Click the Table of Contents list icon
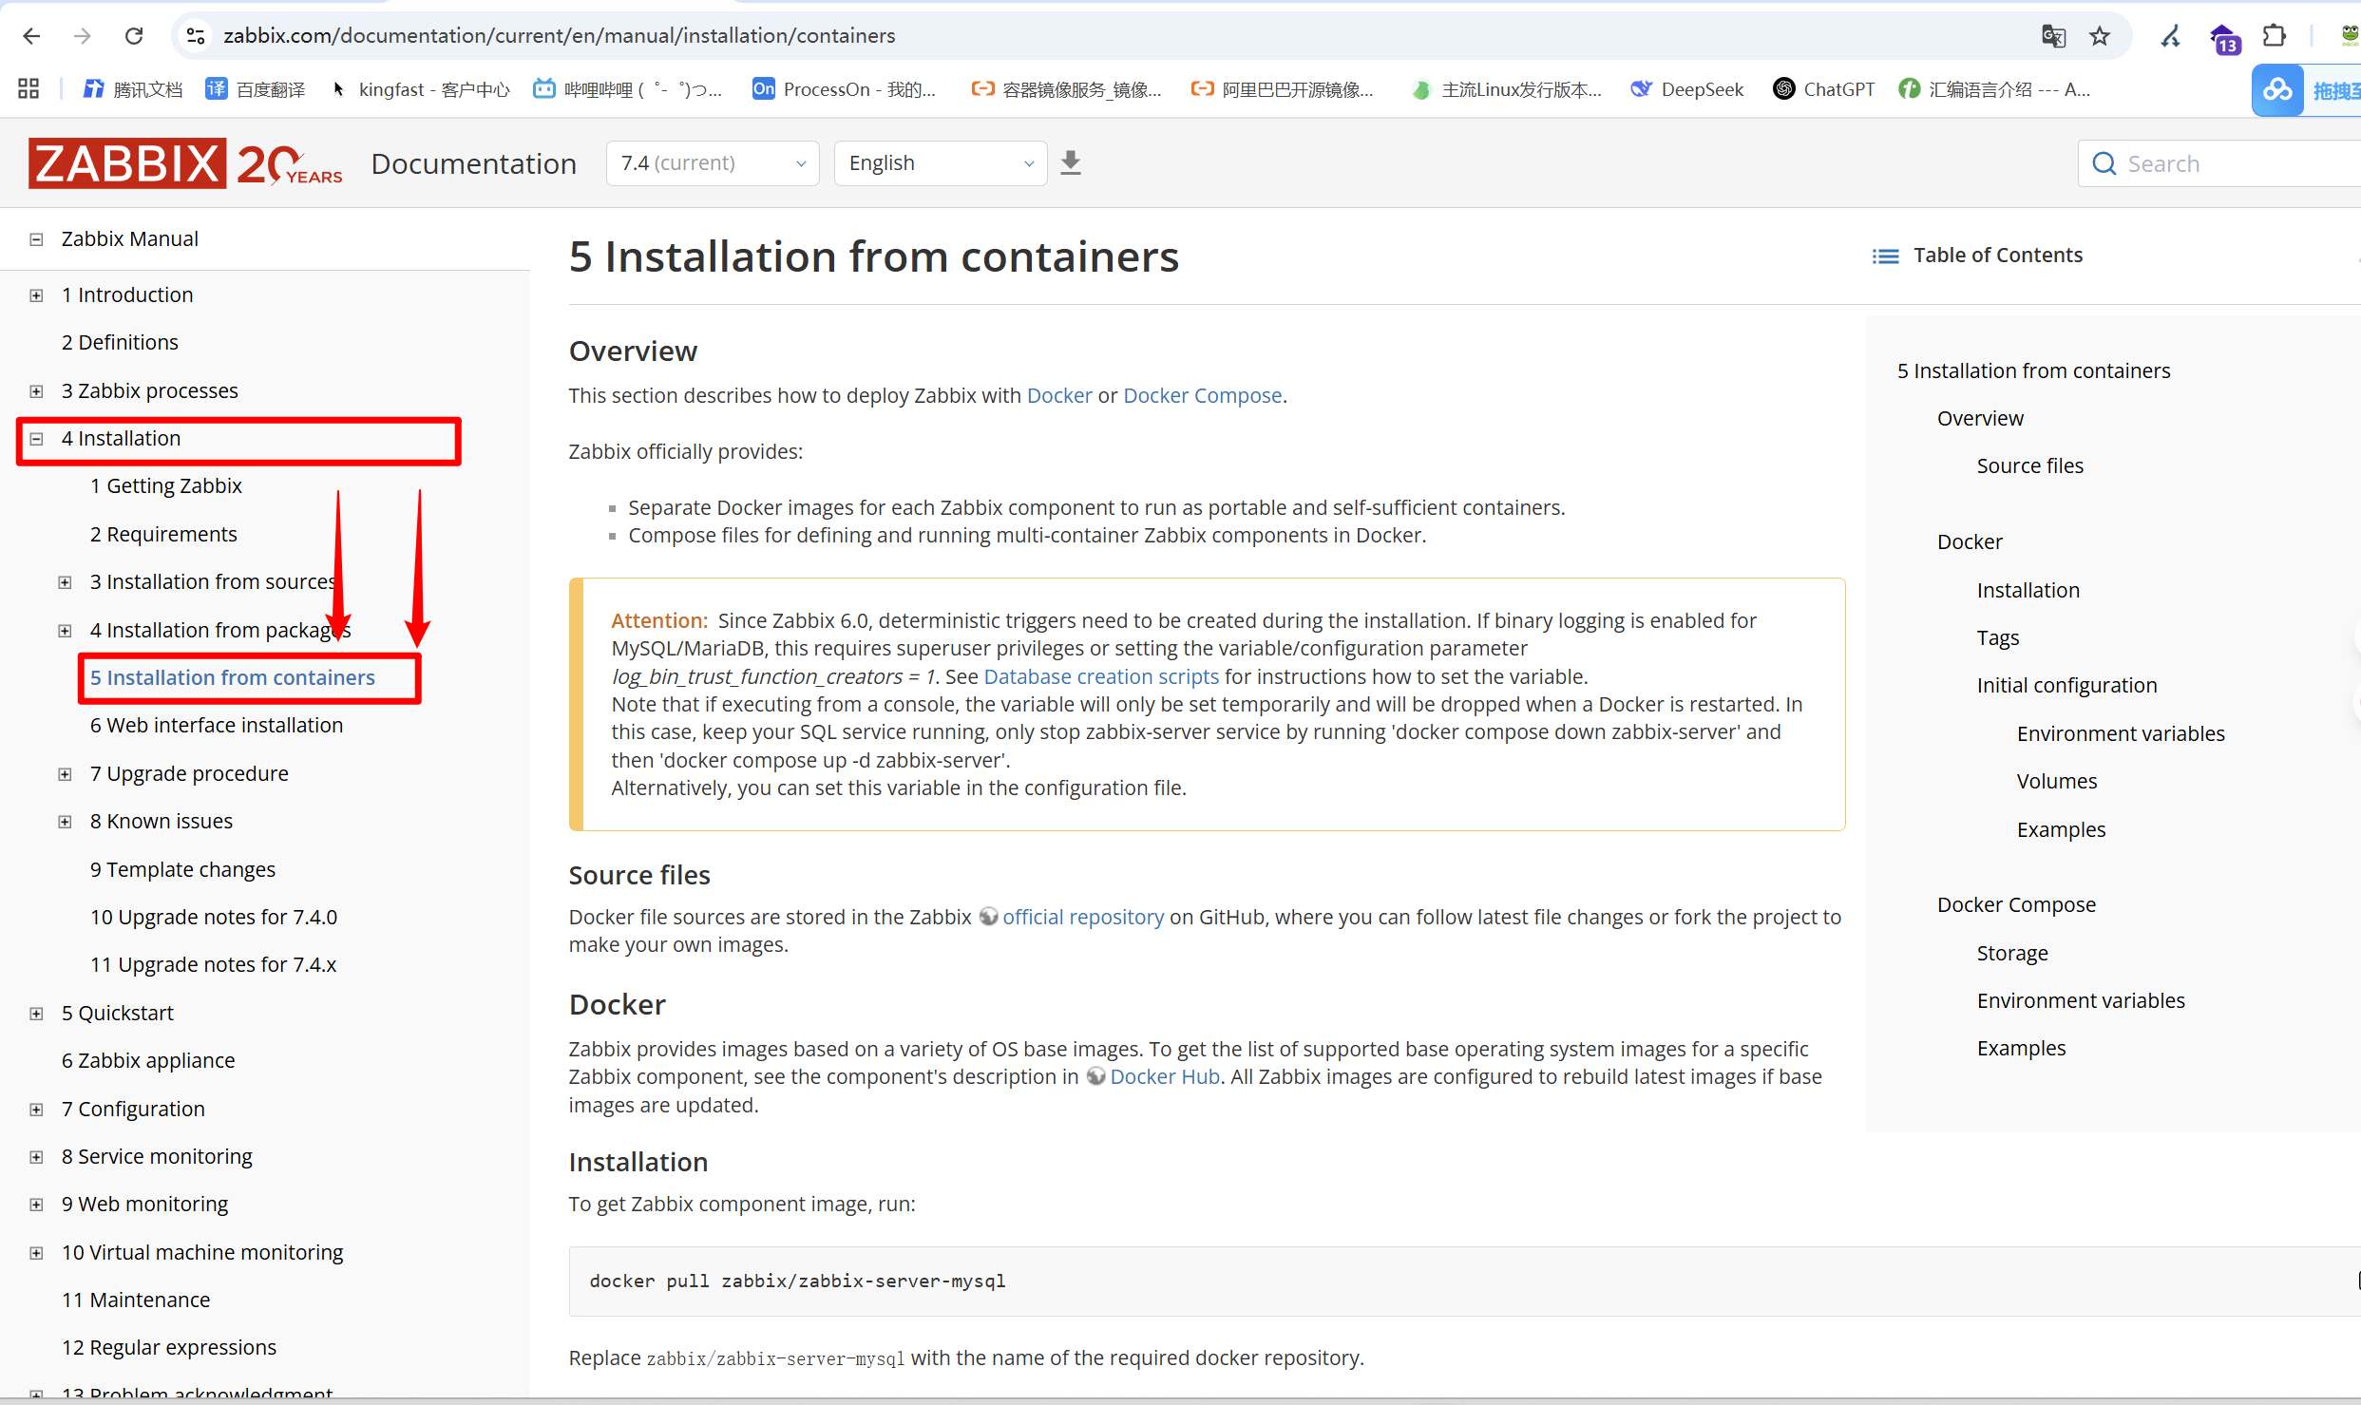 [x=1885, y=256]
